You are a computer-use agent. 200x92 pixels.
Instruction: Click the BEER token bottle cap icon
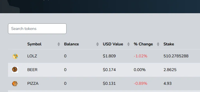coord(15,70)
